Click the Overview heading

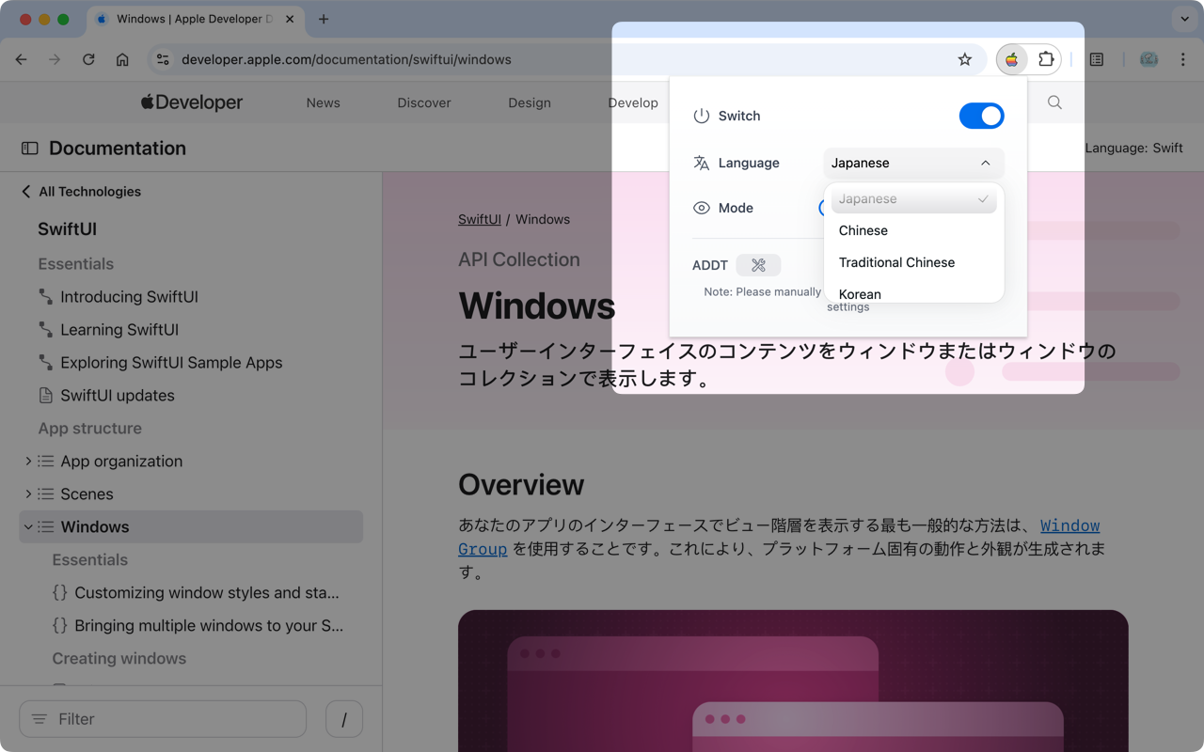click(x=521, y=484)
